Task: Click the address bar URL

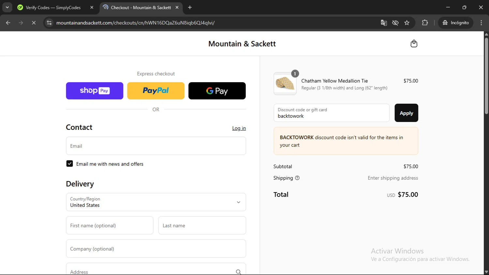Action: (x=135, y=23)
